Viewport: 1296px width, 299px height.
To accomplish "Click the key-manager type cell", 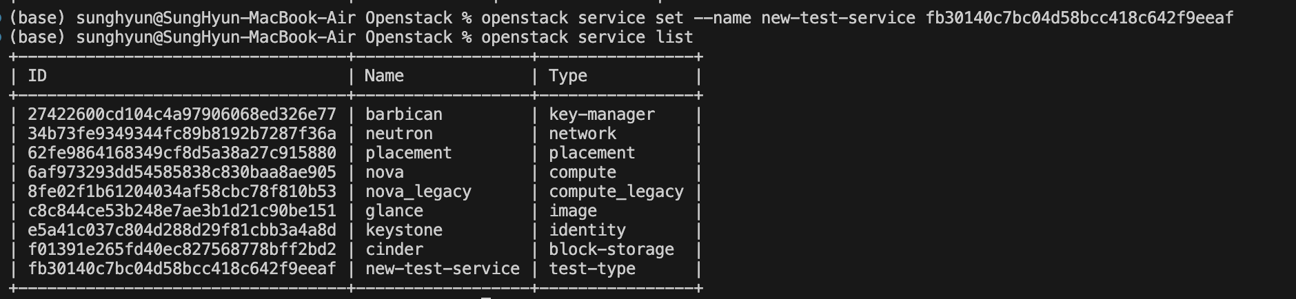I will pos(602,114).
